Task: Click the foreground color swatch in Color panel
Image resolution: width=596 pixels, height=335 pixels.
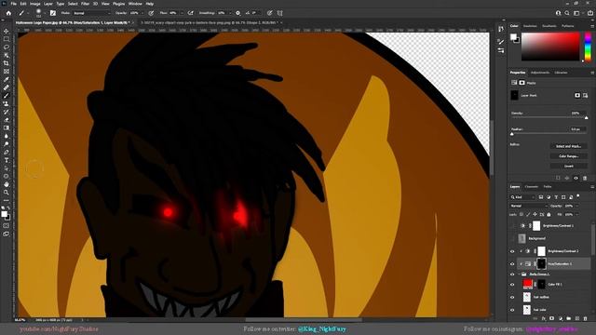Action: point(513,36)
